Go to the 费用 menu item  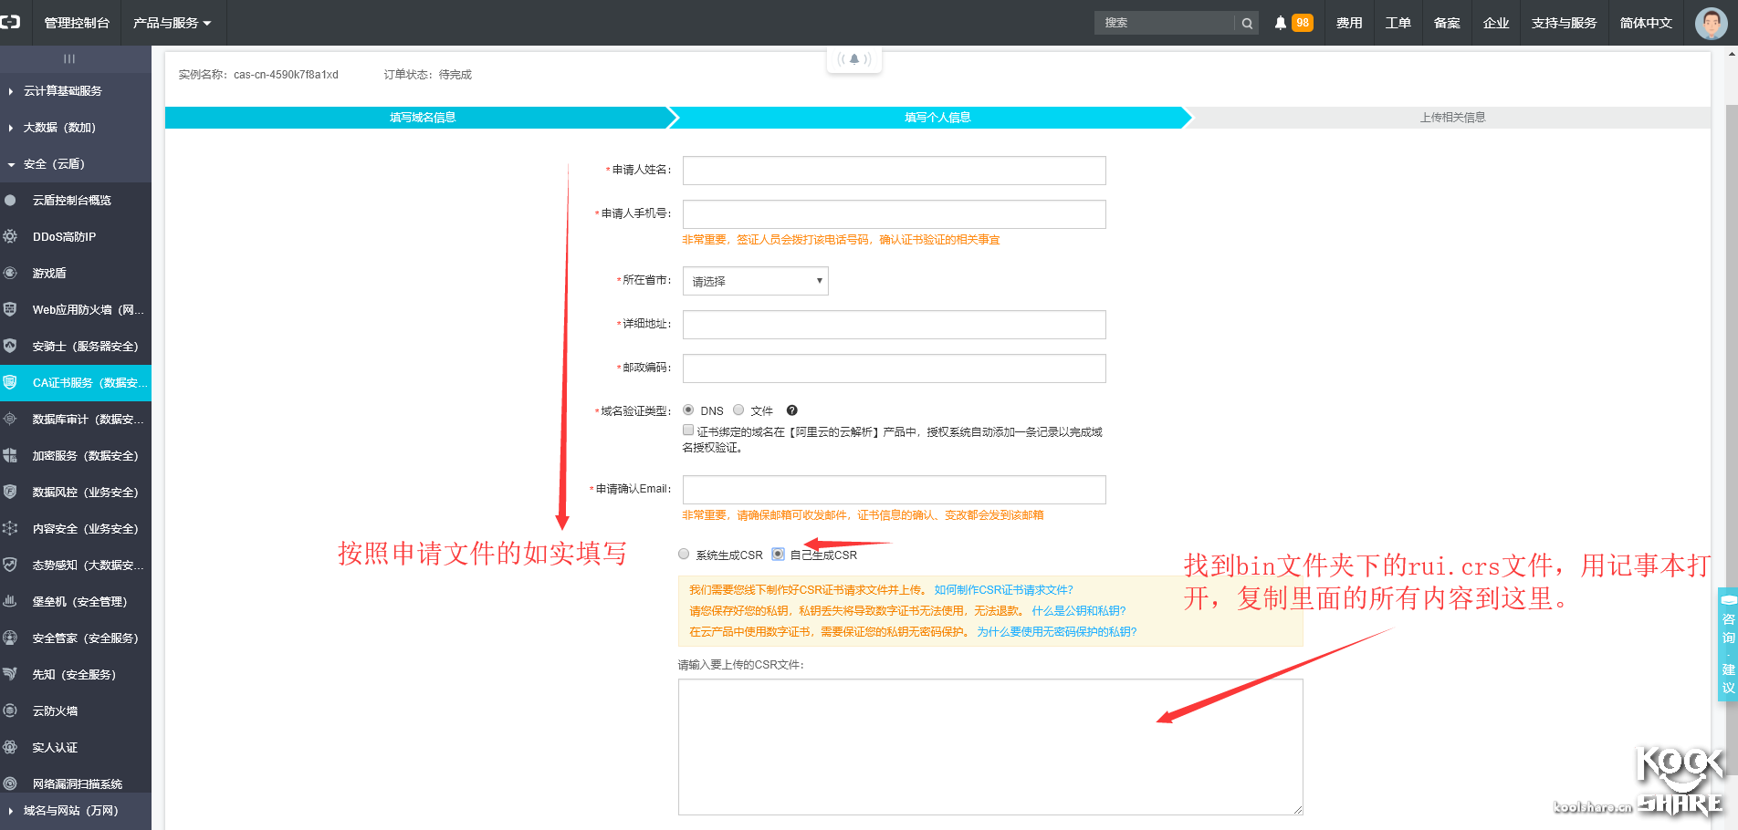(x=1348, y=23)
